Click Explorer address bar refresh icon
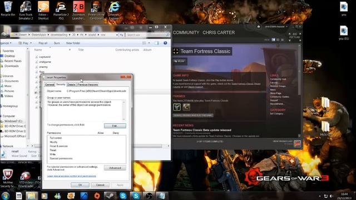 [x=121, y=34]
